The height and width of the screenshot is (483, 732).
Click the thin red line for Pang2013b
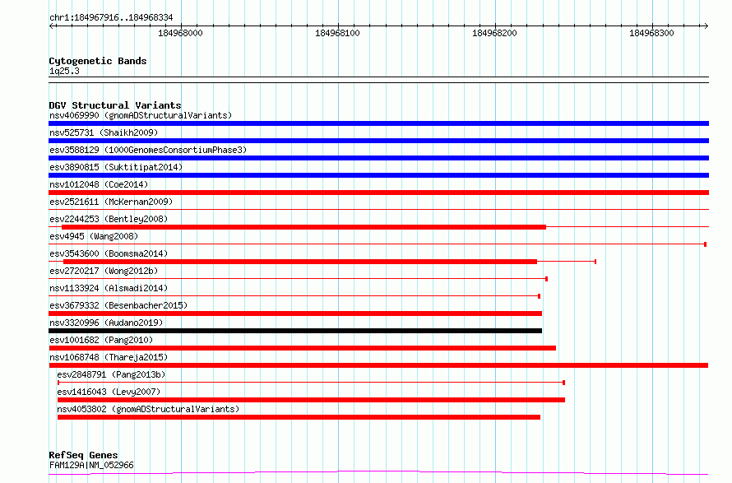pyautogui.click(x=311, y=383)
